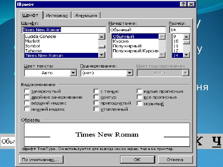223x167 pixels.
Task: Toggle верхний индекс superscript checkbox
Action: (x=27, y=103)
